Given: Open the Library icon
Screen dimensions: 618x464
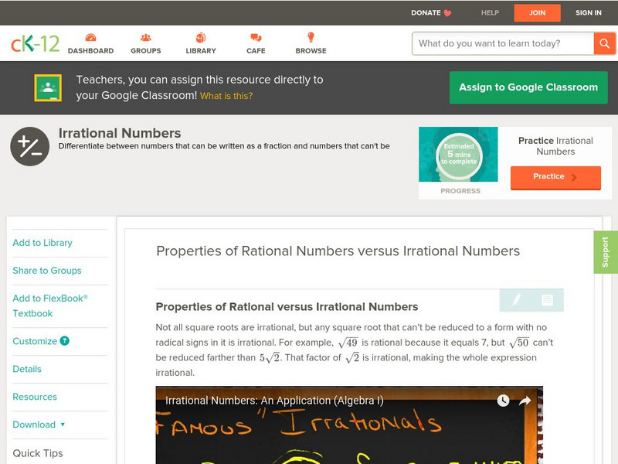Looking at the screenshot, I should click(201, 38).
